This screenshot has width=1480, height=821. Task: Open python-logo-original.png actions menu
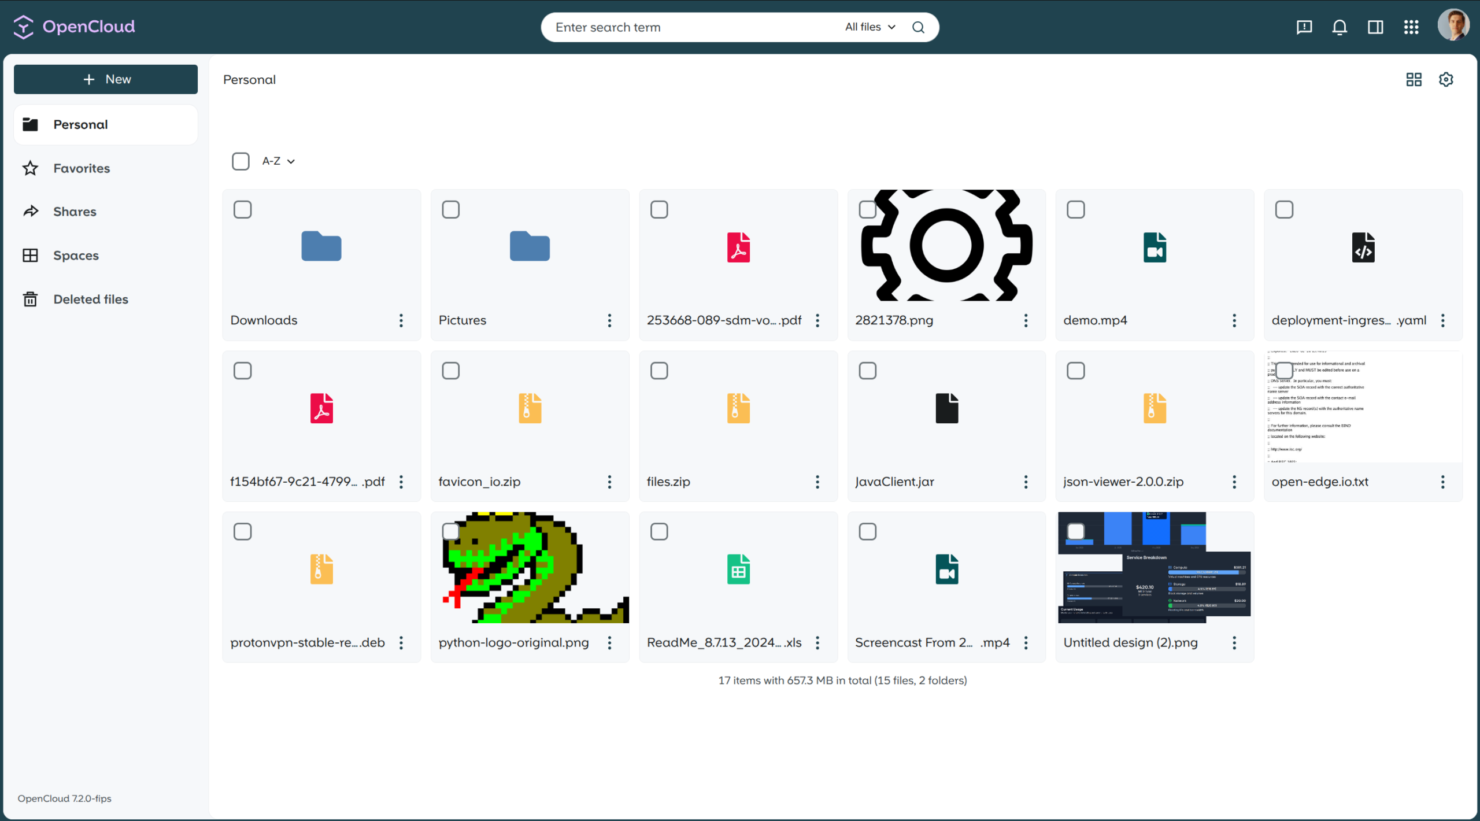(609, 642)
